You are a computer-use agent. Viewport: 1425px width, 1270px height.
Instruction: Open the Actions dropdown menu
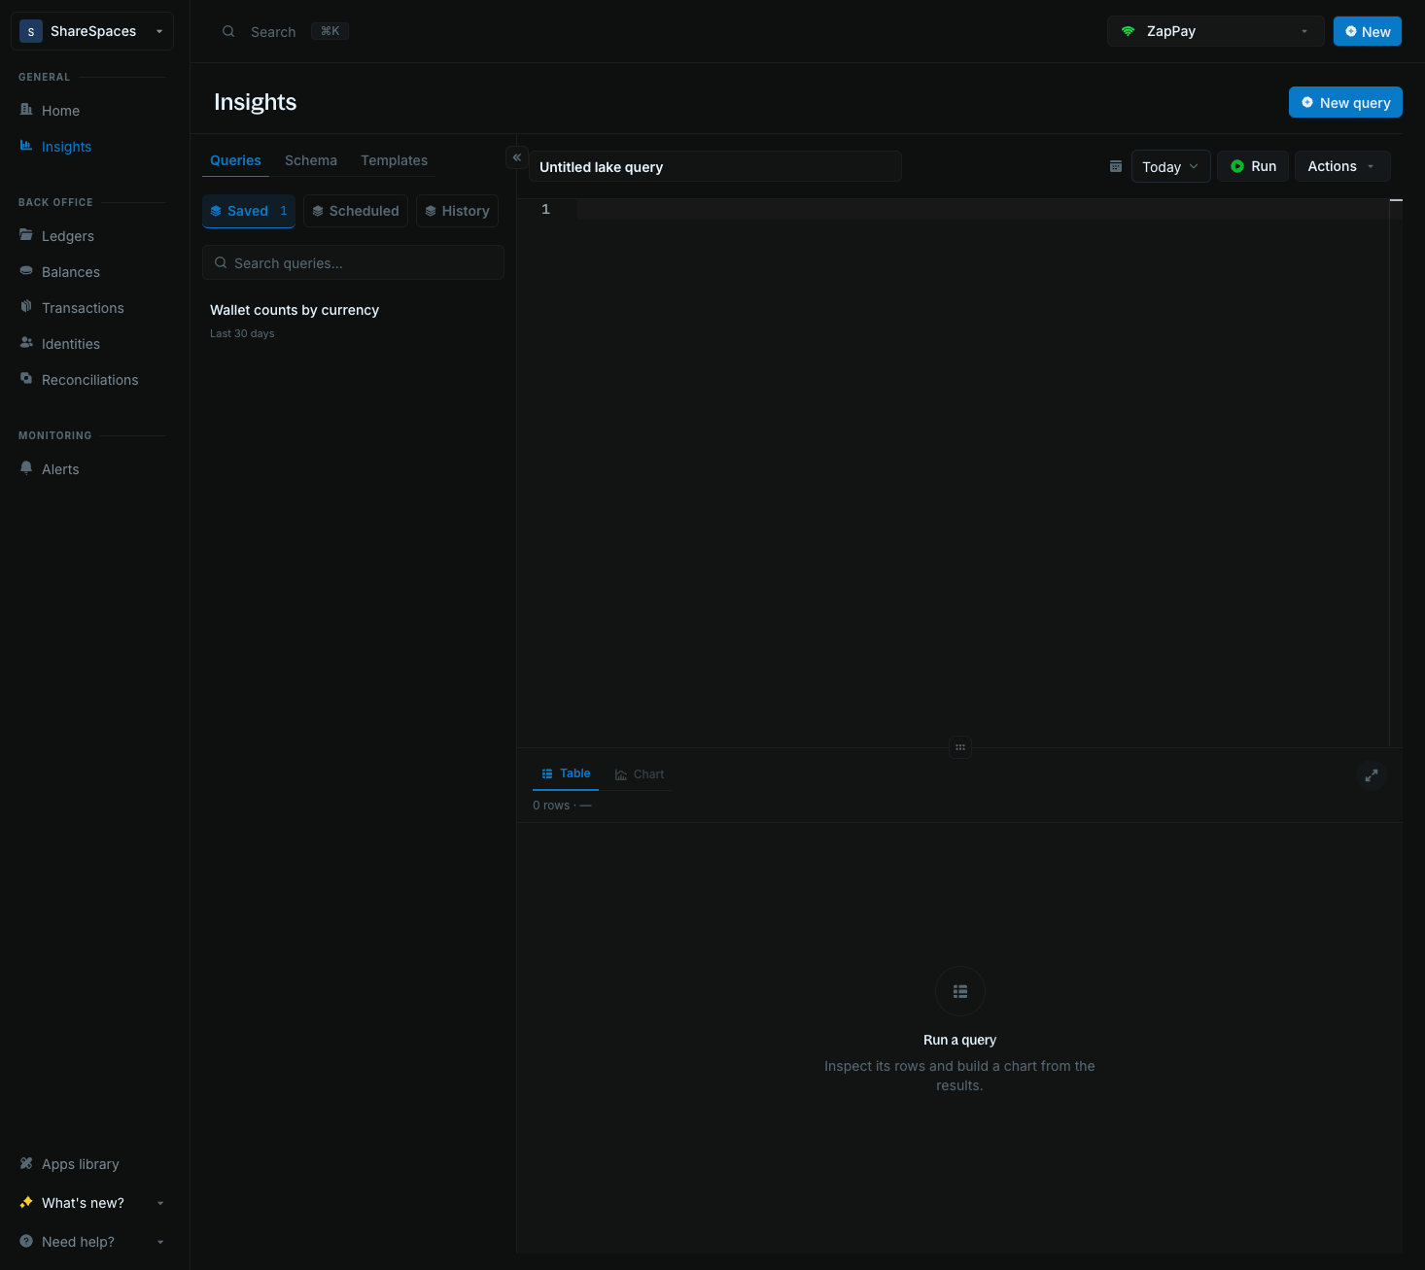pyautogui.click(x=1342, y=166)
